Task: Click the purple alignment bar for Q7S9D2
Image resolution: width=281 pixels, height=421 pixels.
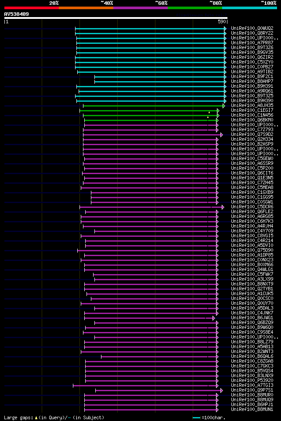Action: [x=153, y=135]
